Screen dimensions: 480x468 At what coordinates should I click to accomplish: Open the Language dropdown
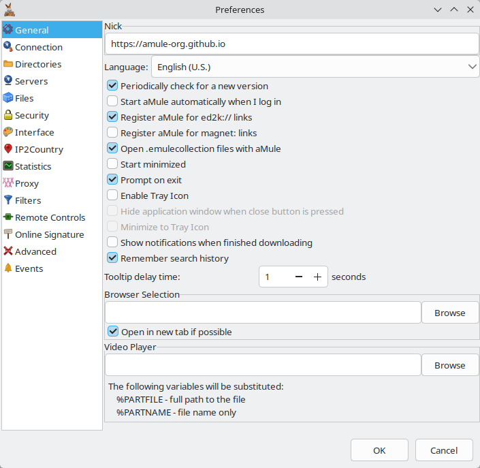pyautogui.click(x=315, y=67)
